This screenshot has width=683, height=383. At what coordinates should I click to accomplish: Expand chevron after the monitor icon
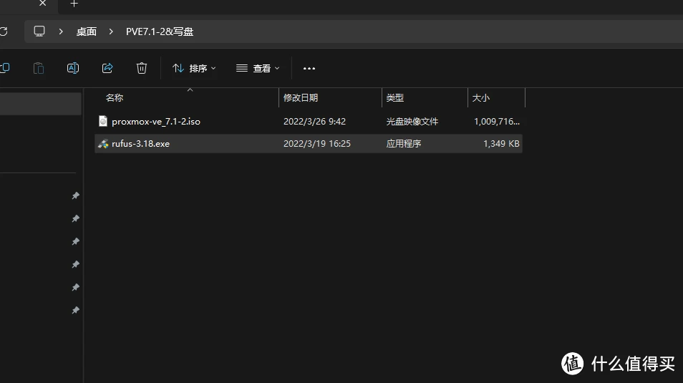[x=61, y=31]
